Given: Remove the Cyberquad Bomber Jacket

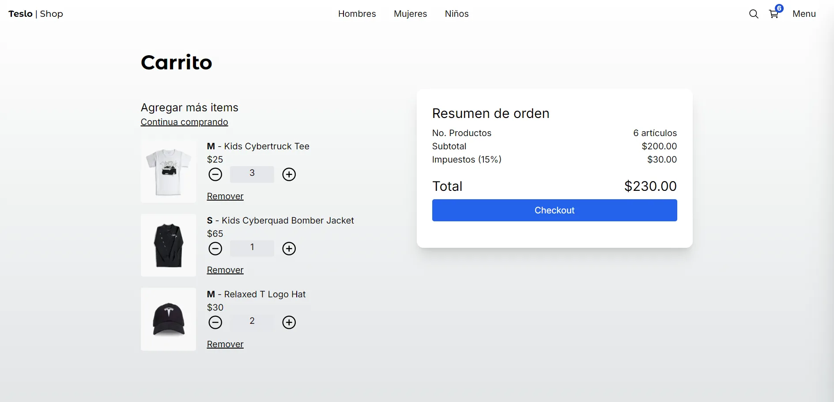Looking at the screenshot, I should tap(225, 270).
